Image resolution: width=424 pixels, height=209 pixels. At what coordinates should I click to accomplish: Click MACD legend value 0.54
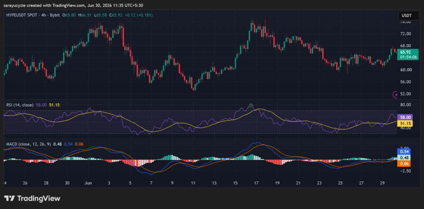pos(68,144)
